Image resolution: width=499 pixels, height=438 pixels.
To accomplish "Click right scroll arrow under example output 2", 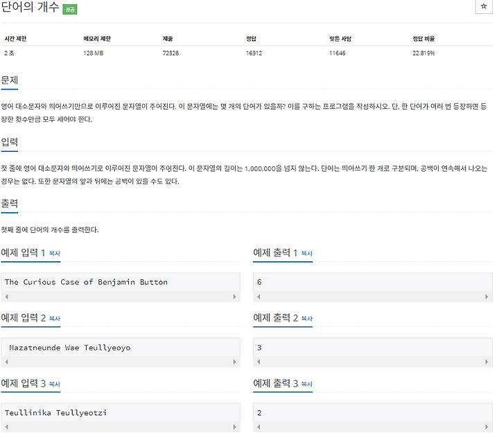I will [487, 362].
